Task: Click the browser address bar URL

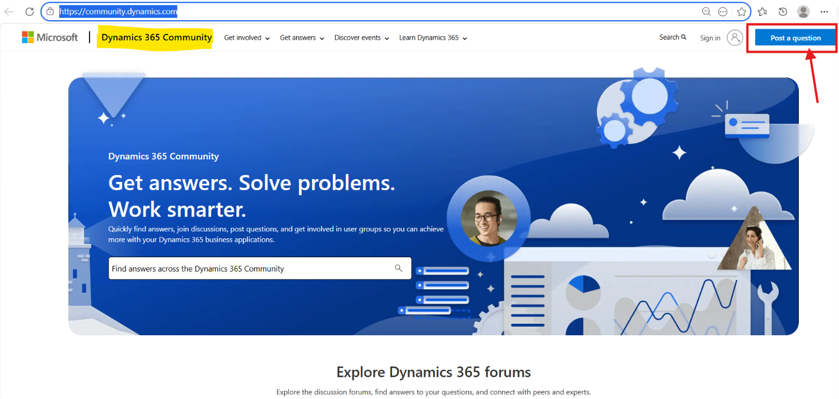Action: tap(118, 11)
